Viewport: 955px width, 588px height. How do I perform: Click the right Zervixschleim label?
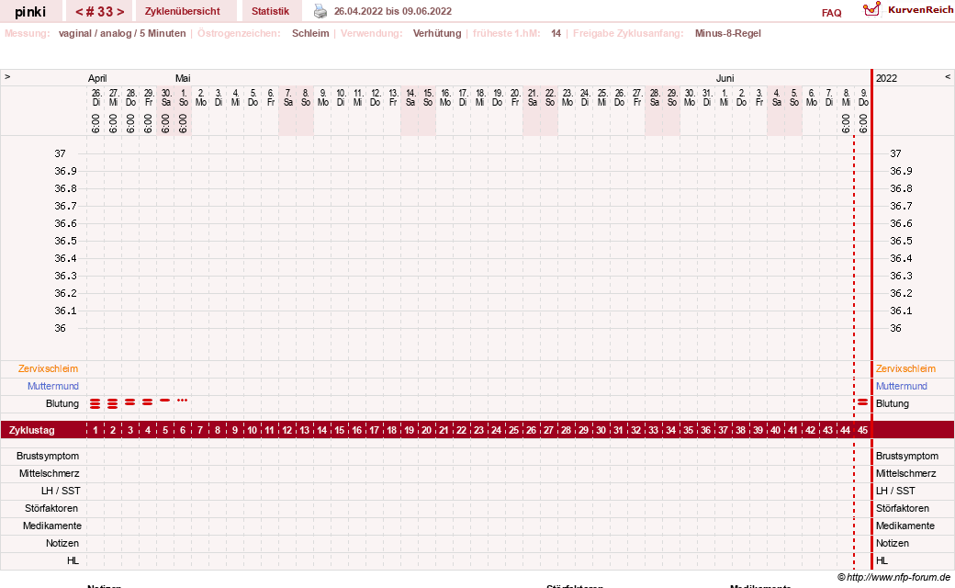pos(905,368)
